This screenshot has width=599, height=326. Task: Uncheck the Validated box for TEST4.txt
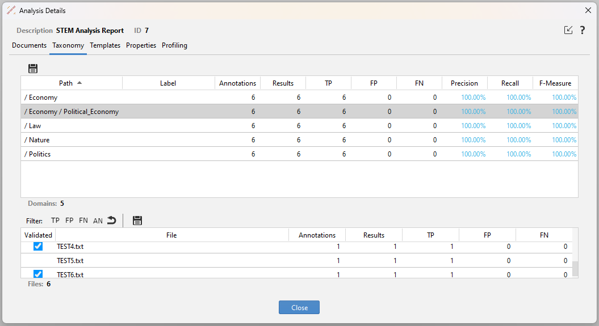(38, 247)
